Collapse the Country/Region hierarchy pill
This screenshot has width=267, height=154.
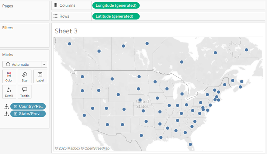[15, 107]
